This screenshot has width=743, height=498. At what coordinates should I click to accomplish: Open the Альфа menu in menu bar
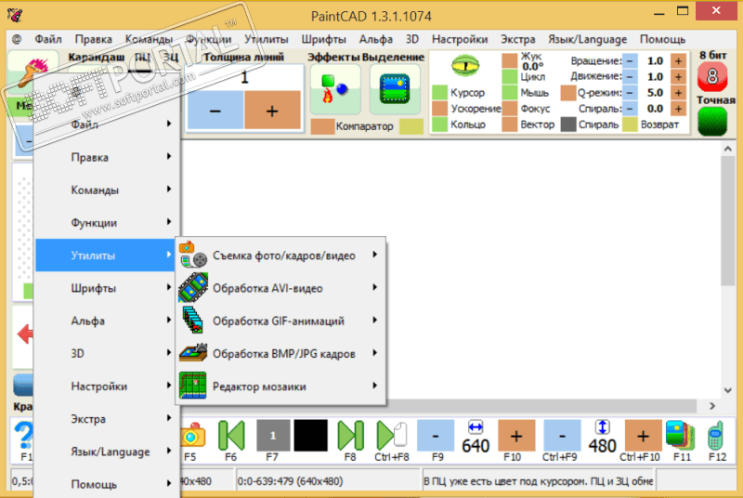[x=376, y=39]
